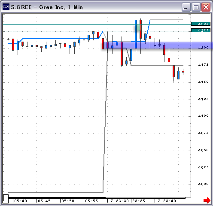Click the tall blue candle near 23:35
Image resolution: width=213 pixels, height=206 pixels.
click(136, 34)
